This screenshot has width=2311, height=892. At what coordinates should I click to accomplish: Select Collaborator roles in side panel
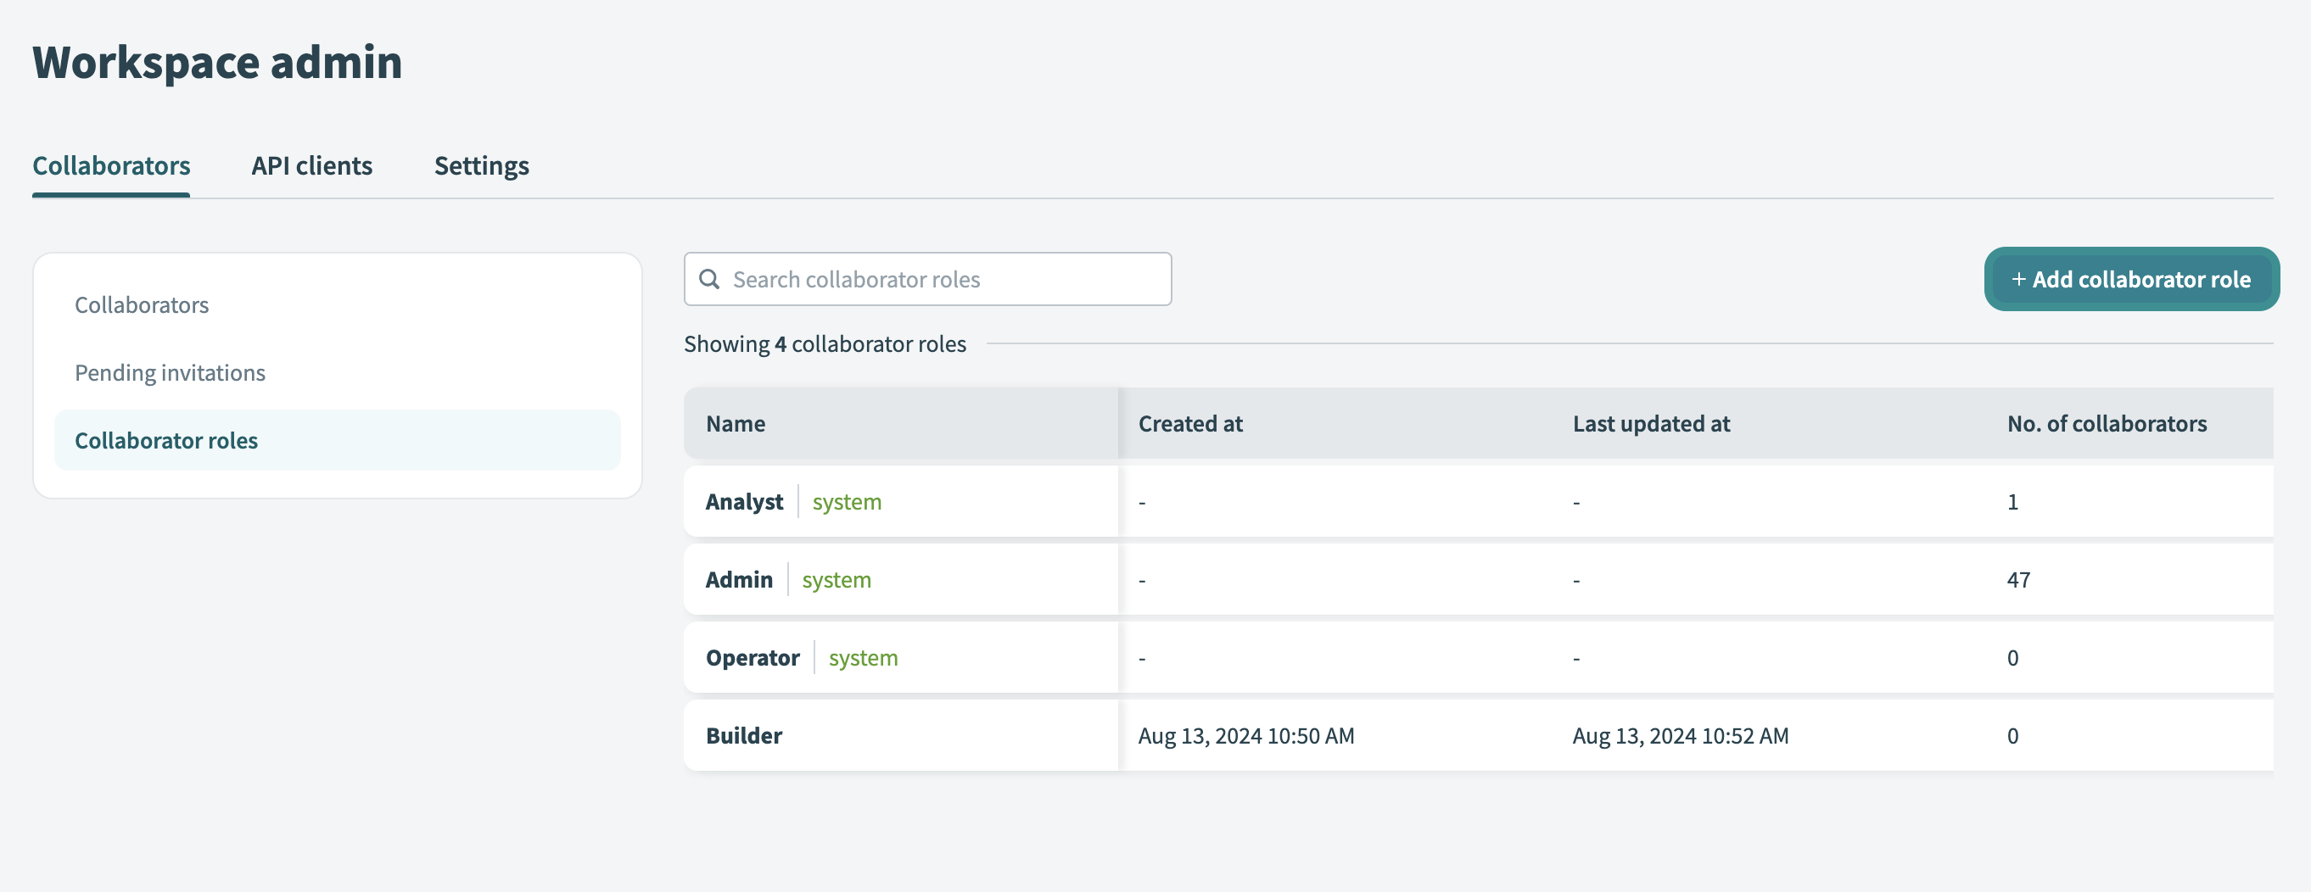pos(337,440)
